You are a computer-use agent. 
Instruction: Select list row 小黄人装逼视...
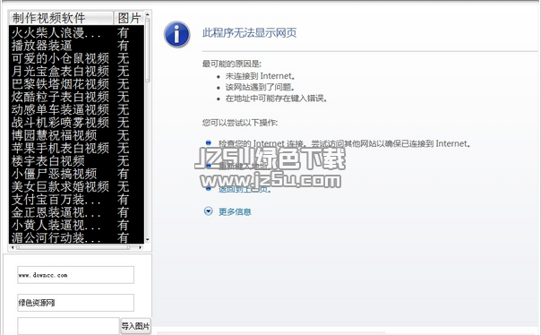(76, 225)
